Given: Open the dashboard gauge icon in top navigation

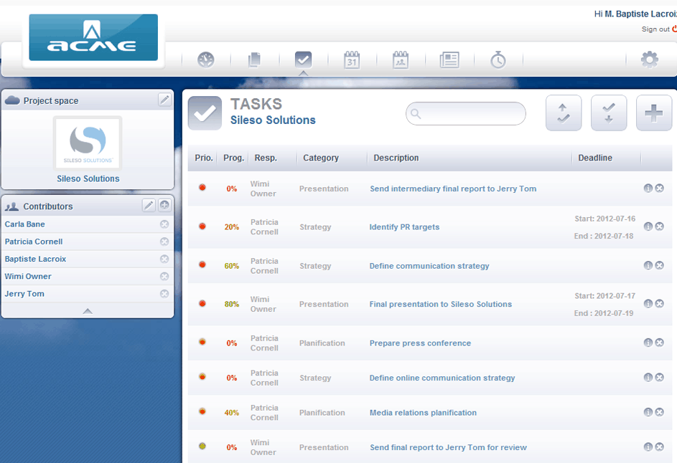Looking at the screenshot, I should [x=206, y=60].
